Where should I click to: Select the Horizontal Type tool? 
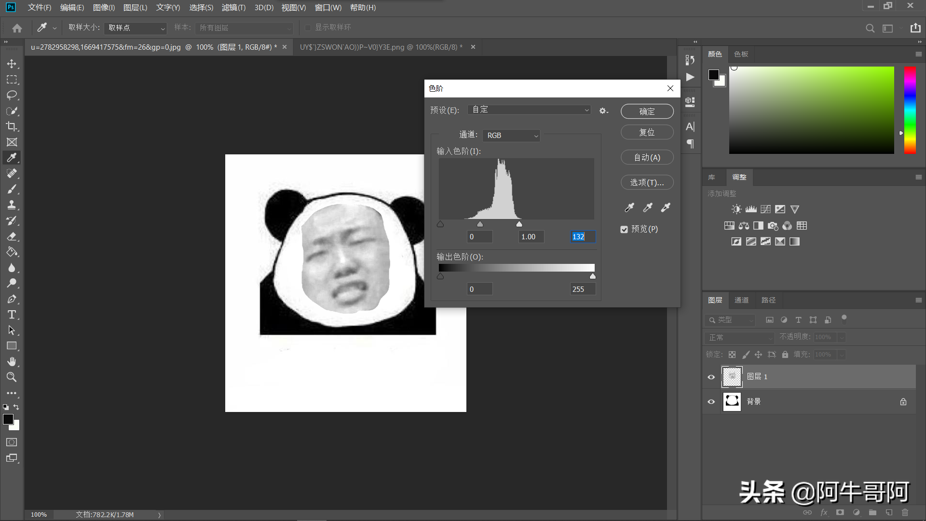[x=12, y=315]
